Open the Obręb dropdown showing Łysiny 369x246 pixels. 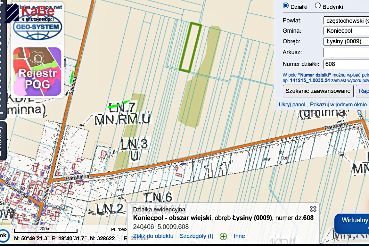tap(346, 41)
